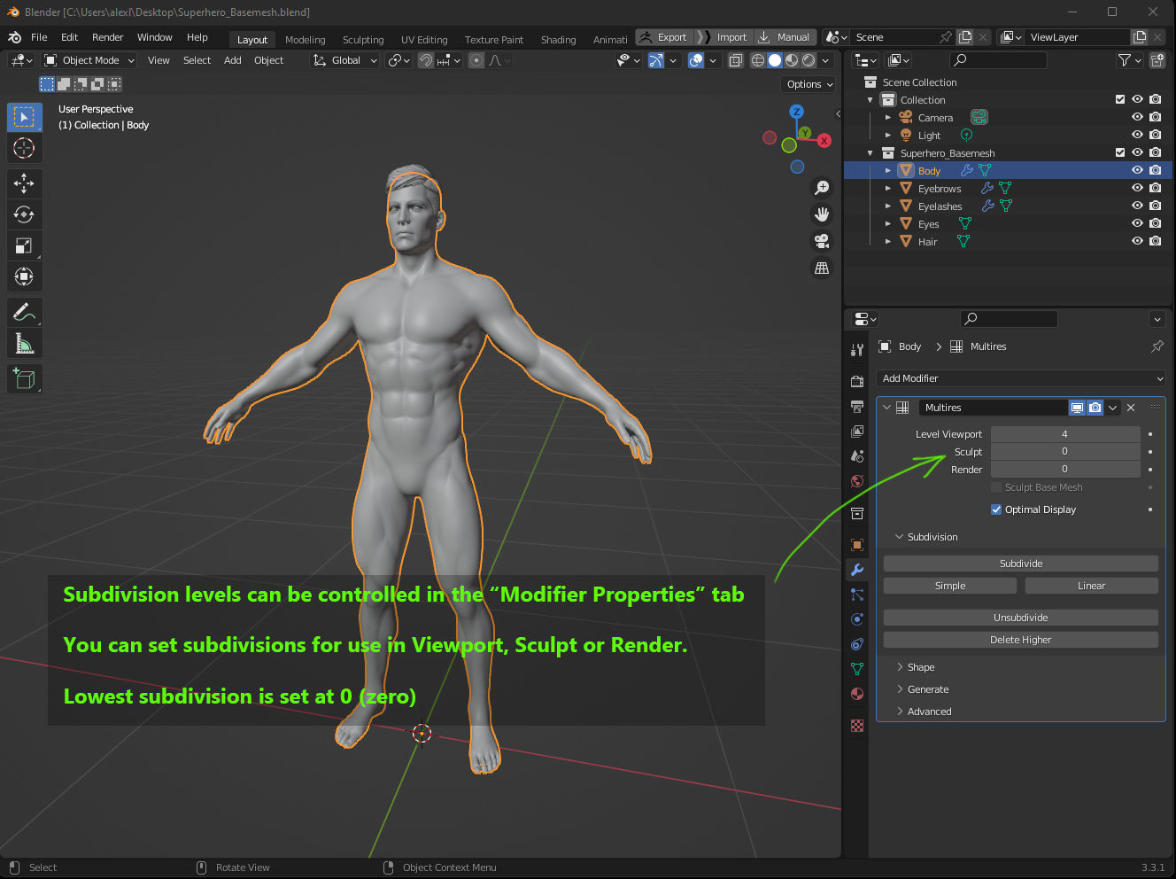Image resolution: width=1176 pixels, height=879 pixels.
Task: Open the Particles properties tab icon
Action: click(x=856, y=595)
